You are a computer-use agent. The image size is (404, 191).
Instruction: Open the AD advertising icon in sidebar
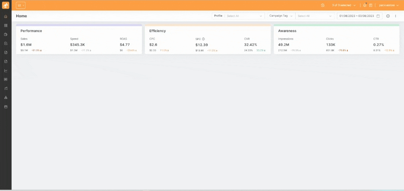6,80
